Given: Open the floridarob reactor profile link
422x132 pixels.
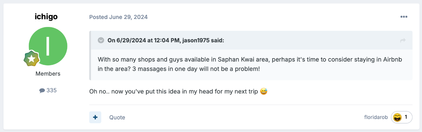Looking at the screenshot, I should click(376, 117).
